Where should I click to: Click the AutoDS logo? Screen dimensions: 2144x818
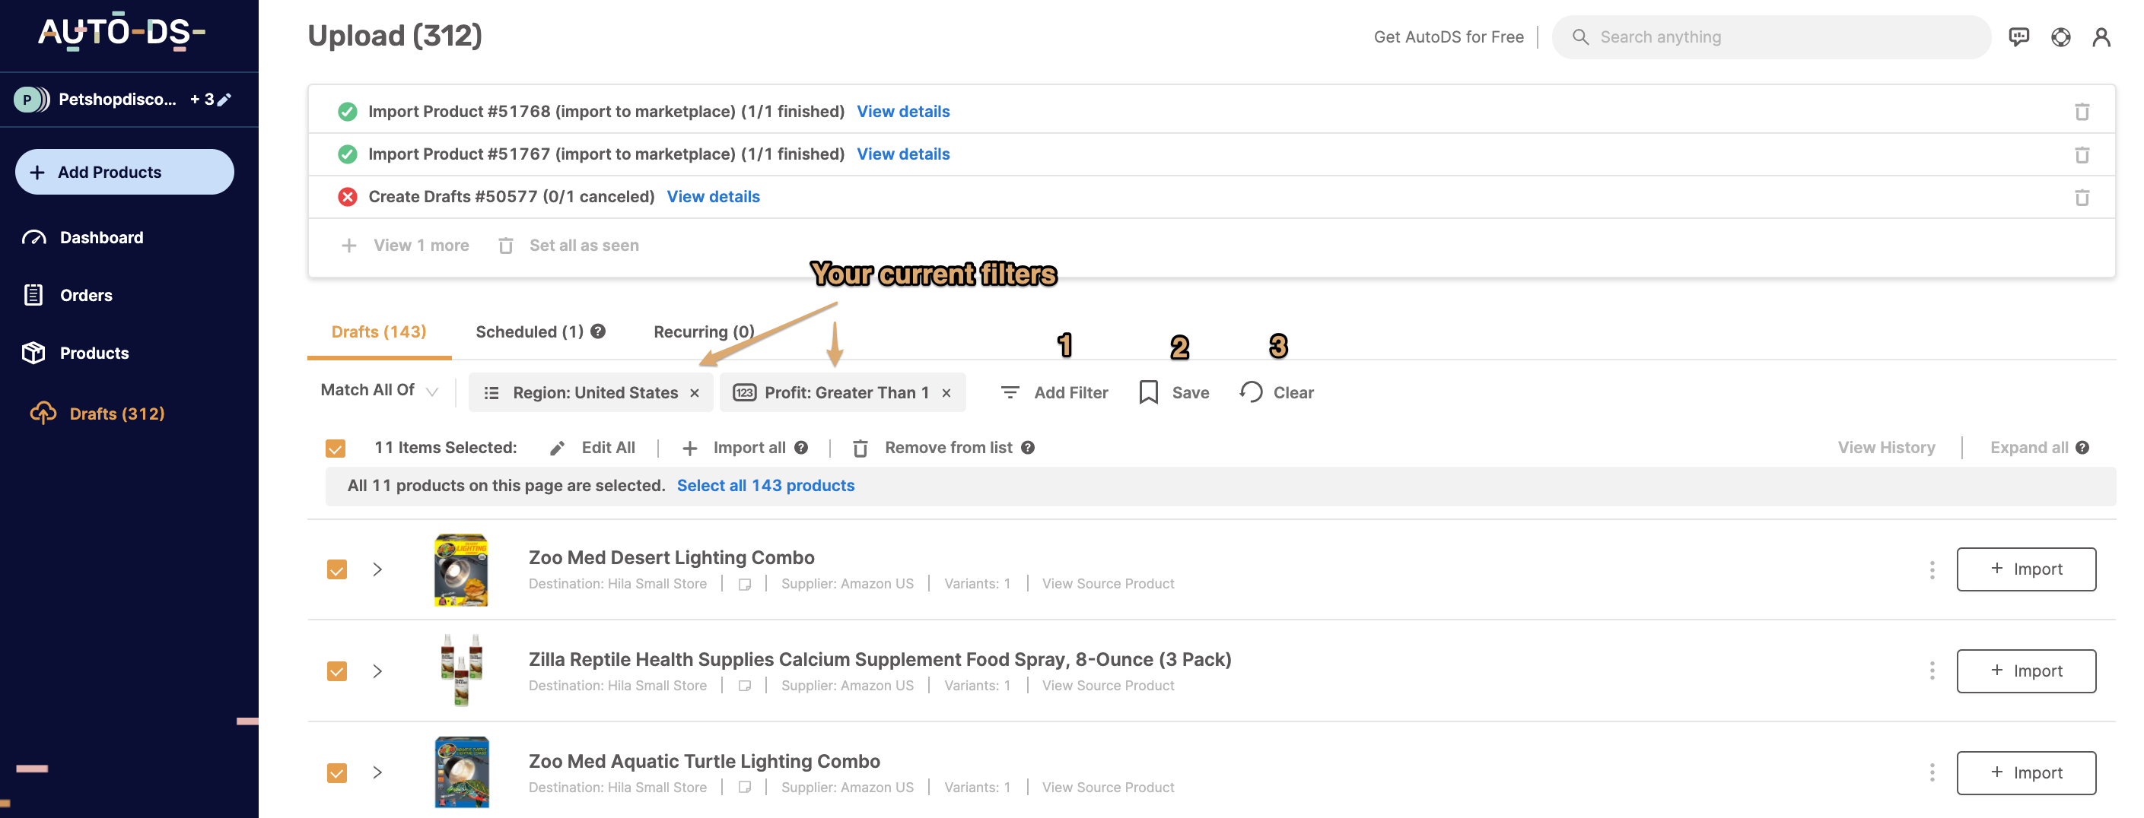tap(122, 32)
